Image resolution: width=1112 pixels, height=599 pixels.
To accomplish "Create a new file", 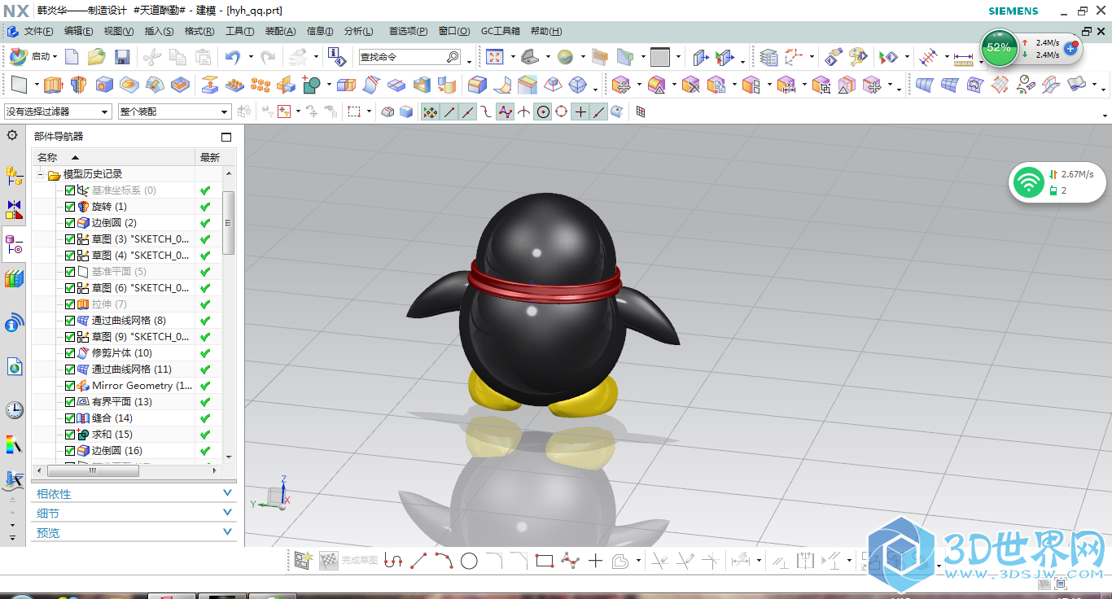I will click(72, 57).
